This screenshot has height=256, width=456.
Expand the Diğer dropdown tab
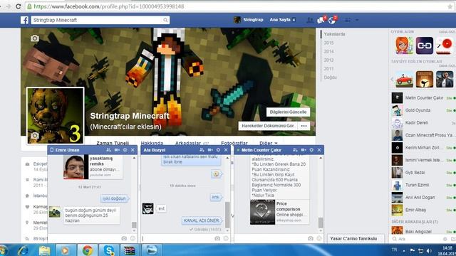268,143
